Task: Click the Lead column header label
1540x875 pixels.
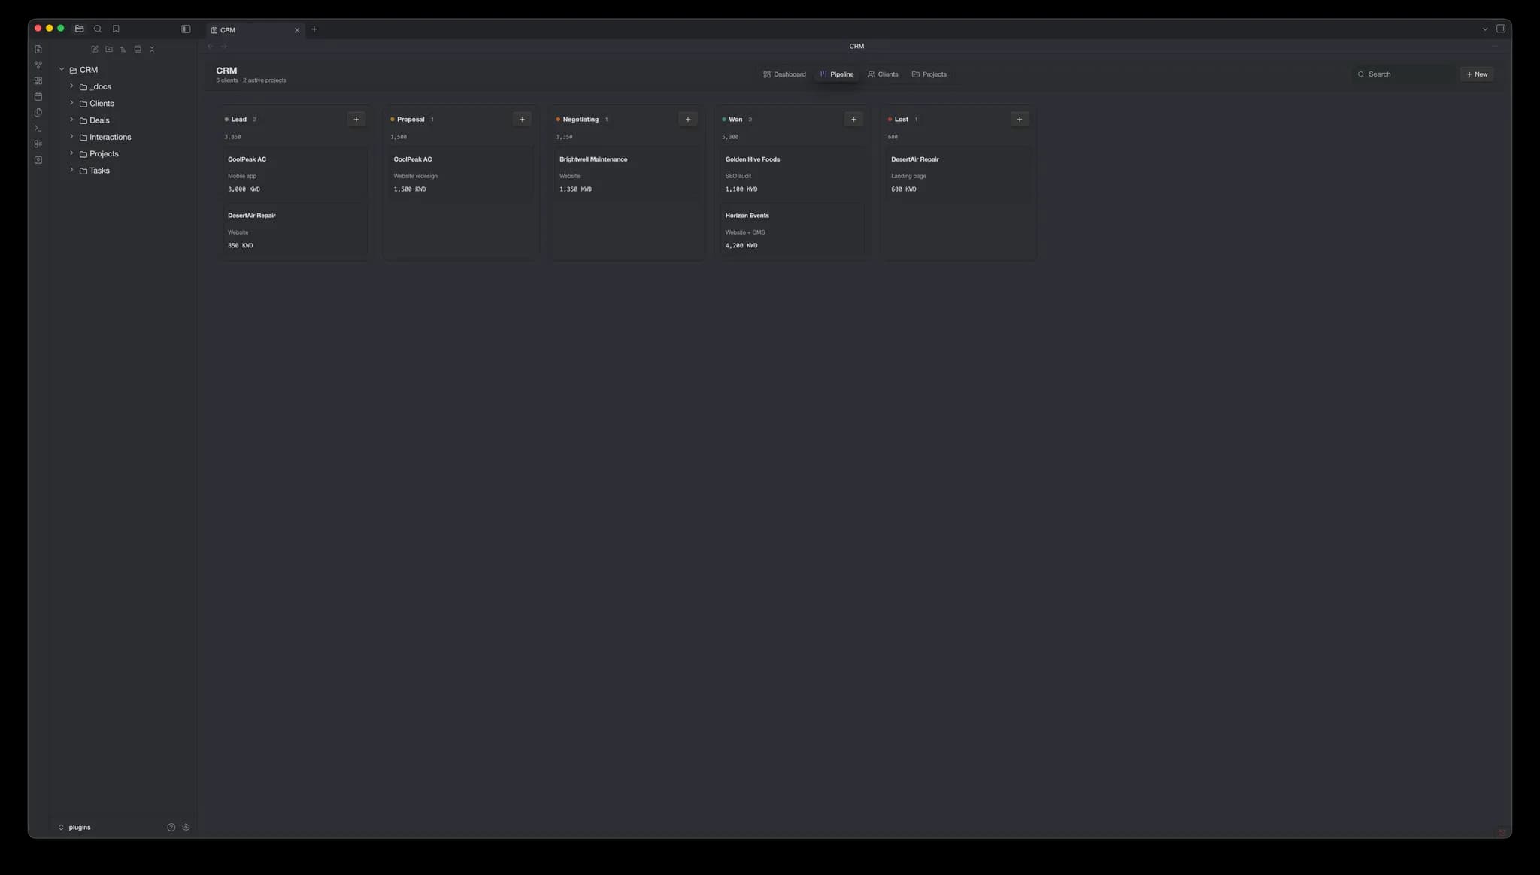Action: [x=238, y=119]
